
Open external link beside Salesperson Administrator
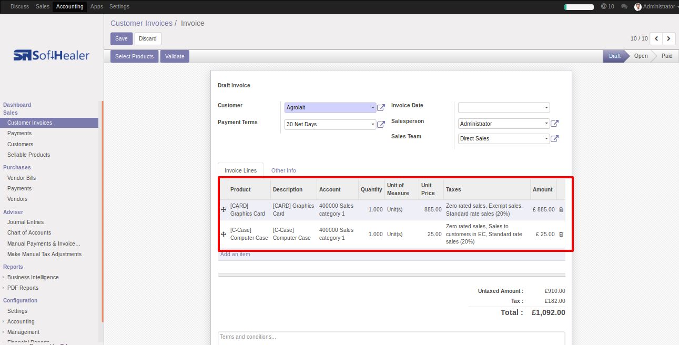coord(554,124)
